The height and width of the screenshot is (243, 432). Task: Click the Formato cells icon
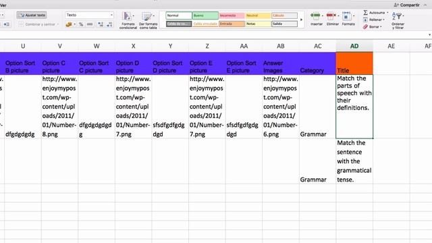[x=346, y=16]
